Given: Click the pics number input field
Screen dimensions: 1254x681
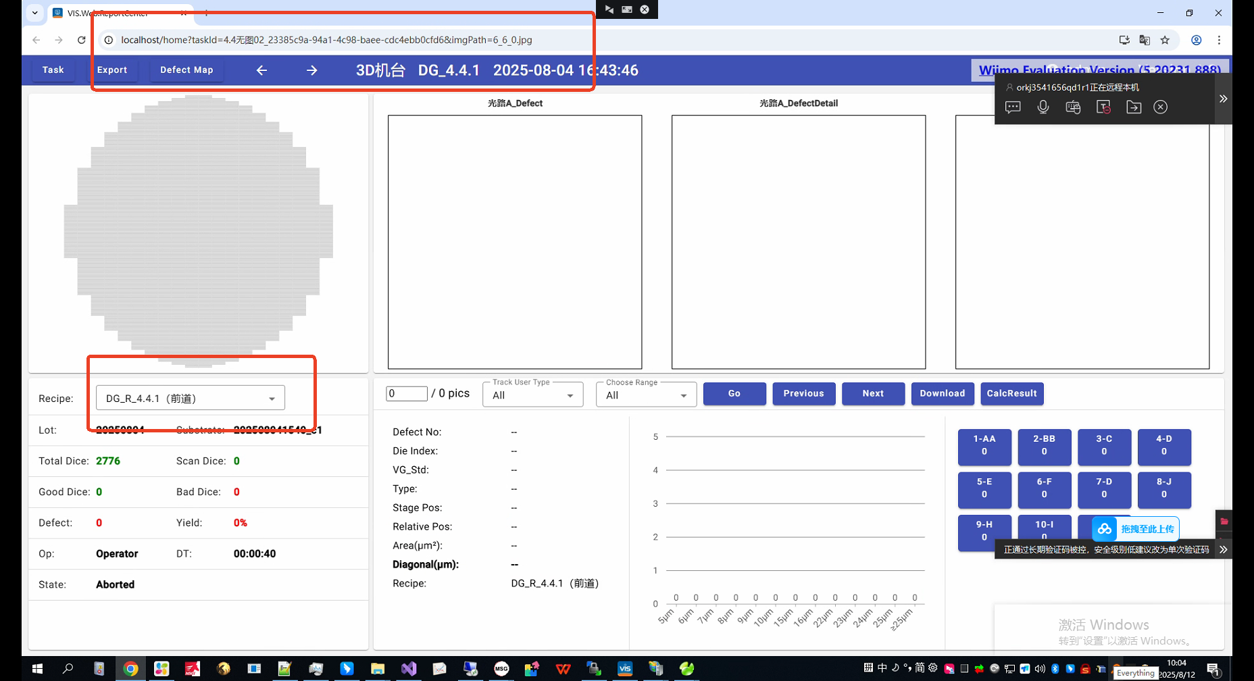Looking at the screenshot, I should coord(406,393).
